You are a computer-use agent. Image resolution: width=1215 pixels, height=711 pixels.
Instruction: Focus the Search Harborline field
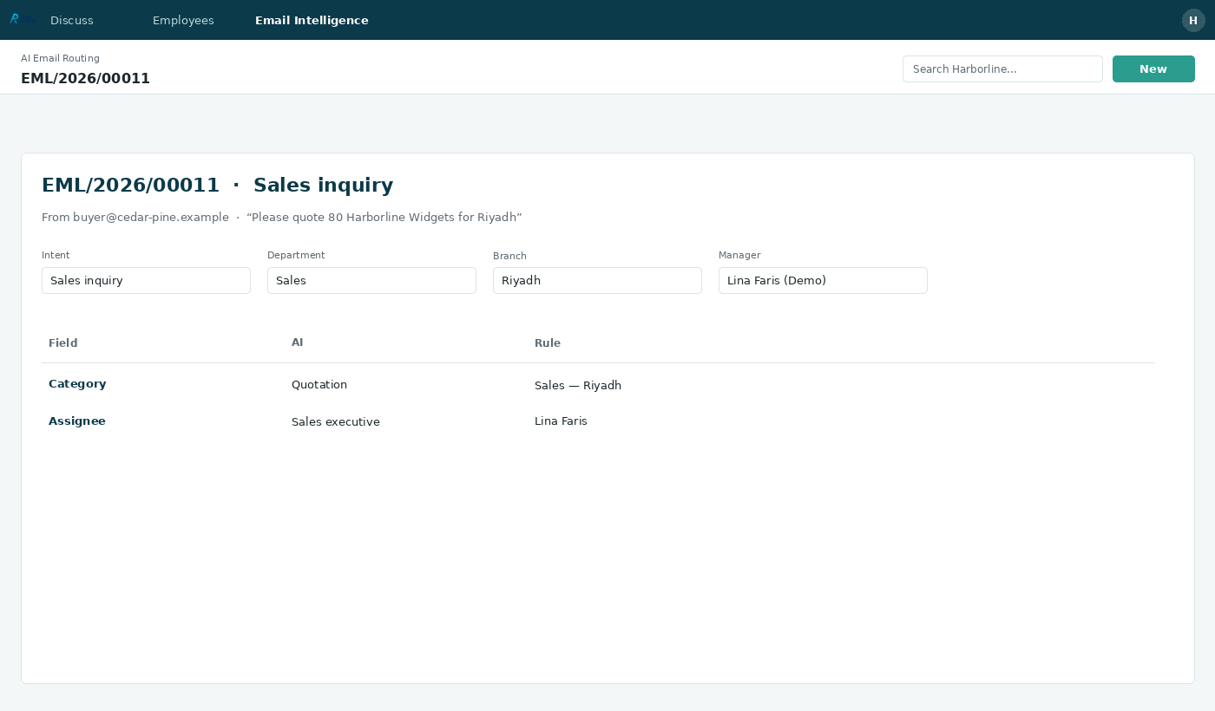tap(1002, 68)
